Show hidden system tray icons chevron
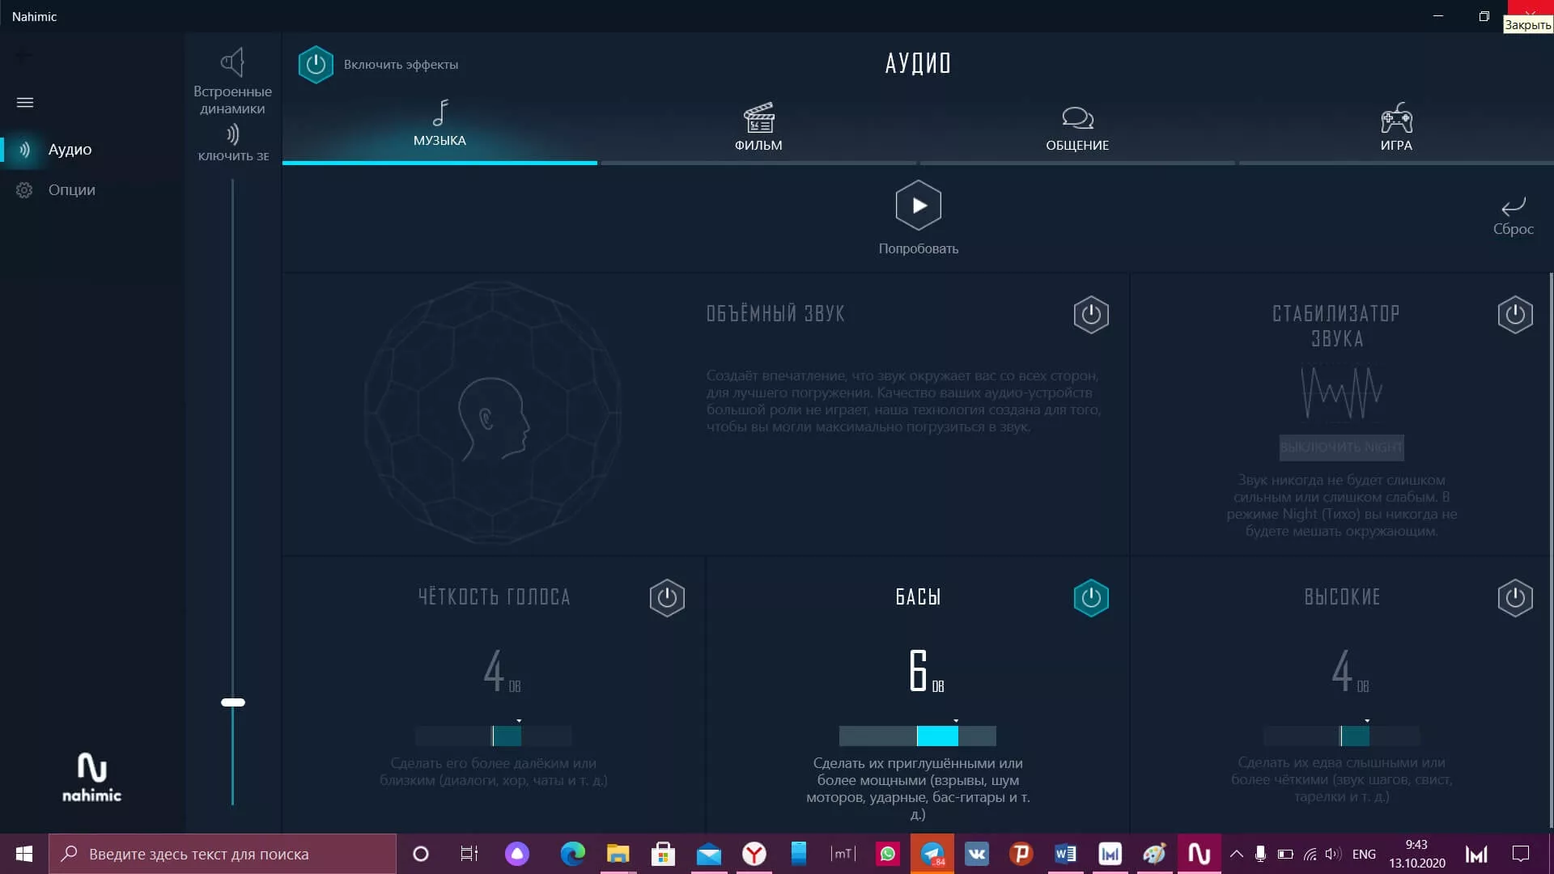The height and width of the screenshot is (874, 1554). 1236,854
